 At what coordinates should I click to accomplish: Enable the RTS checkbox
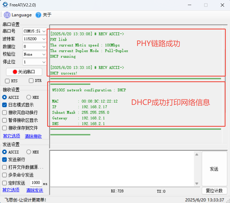click(x=7, y=81)
